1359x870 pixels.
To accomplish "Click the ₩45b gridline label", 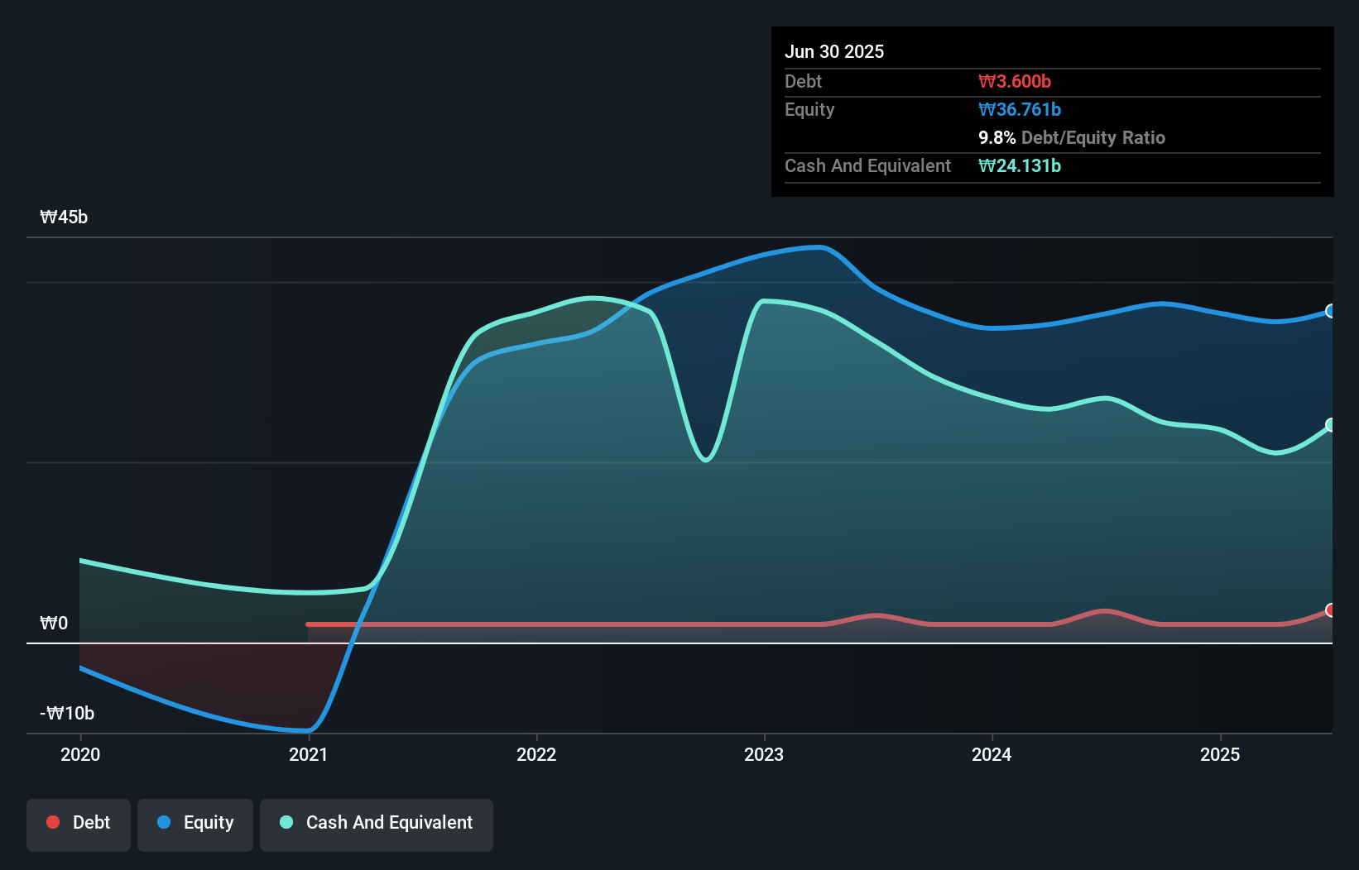I will pyautogui.click(x=63, y=217).
